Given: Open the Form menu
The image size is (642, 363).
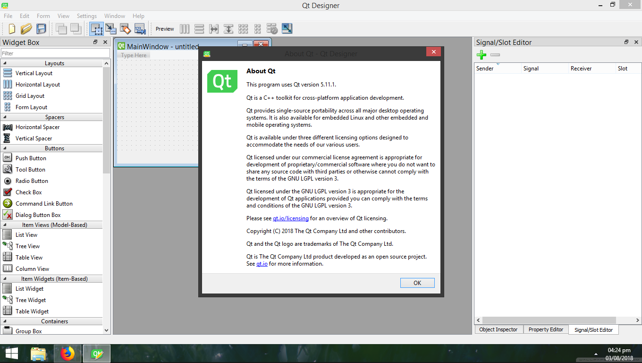Looking at the screenshot, I should tap(43, 16).
